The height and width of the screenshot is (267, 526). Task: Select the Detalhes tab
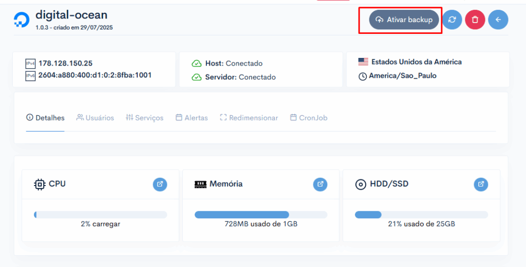(x=45, y=118)
